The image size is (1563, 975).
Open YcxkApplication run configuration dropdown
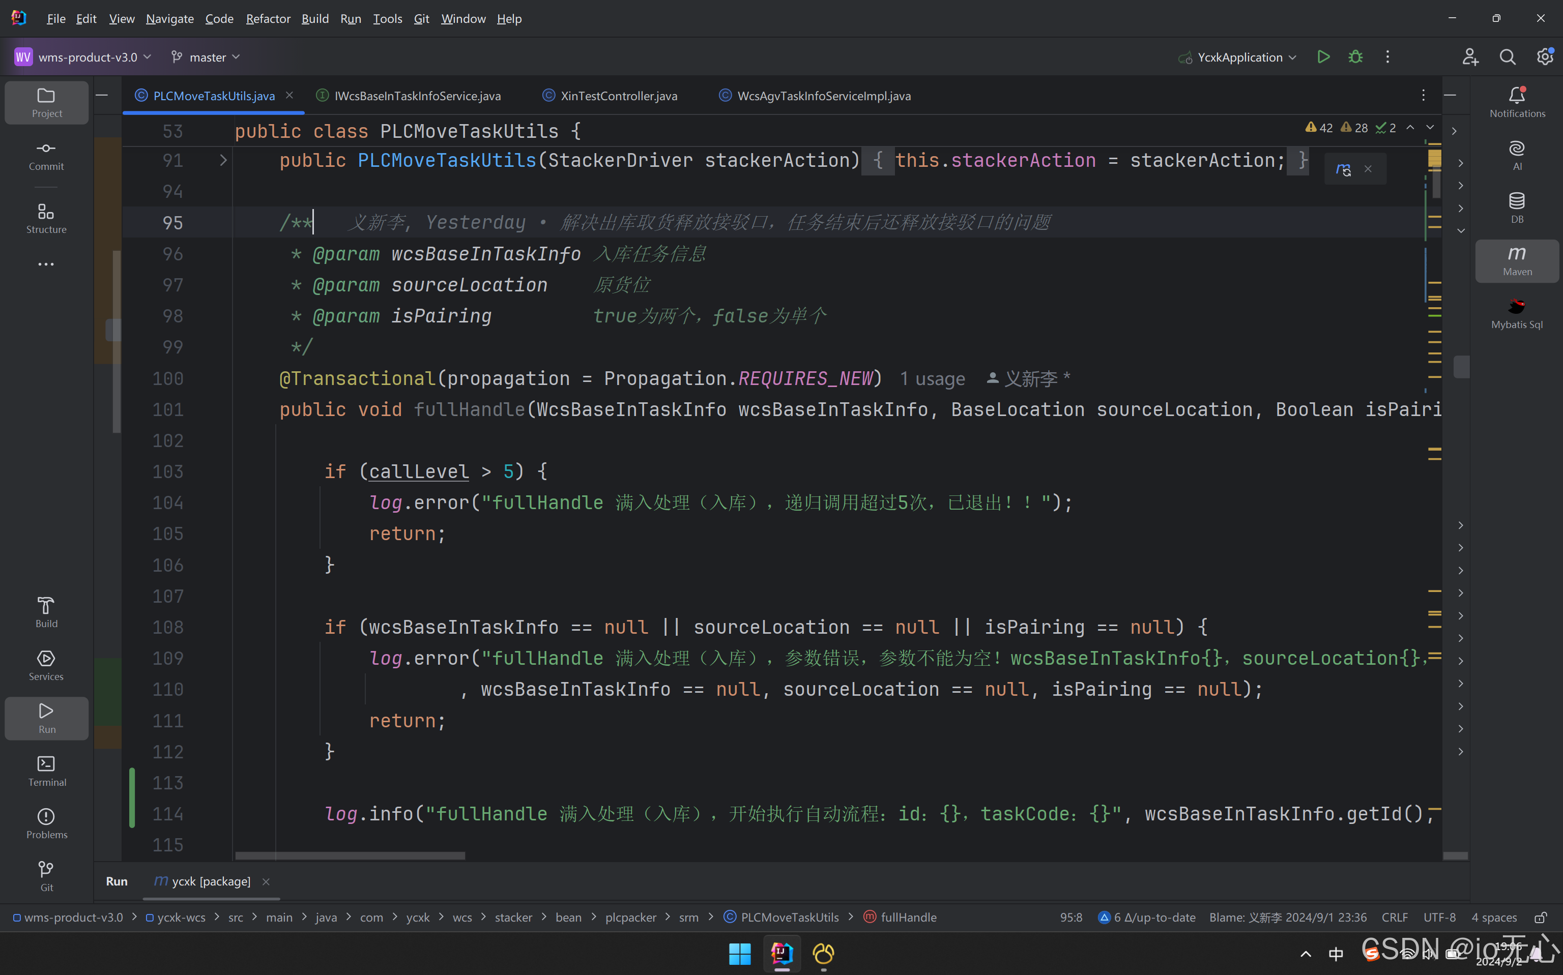(1236, 57)
